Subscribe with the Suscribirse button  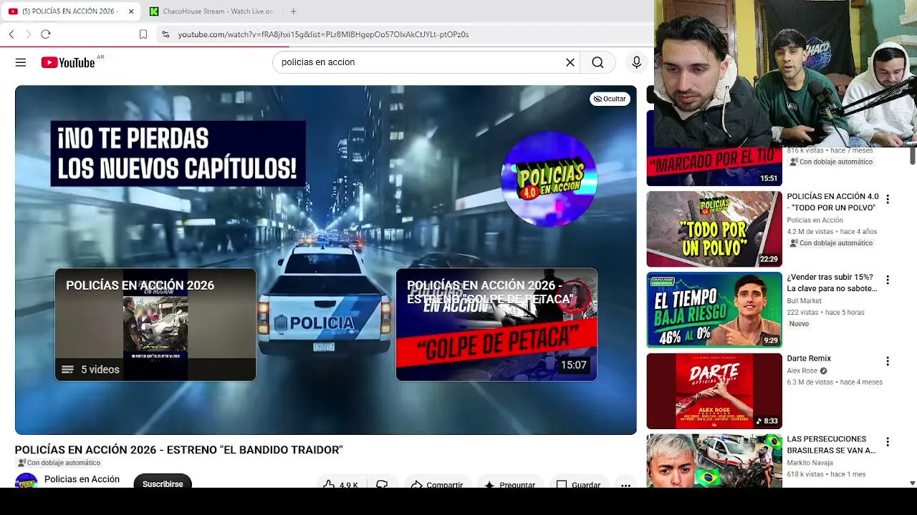[x=163, y=481]
